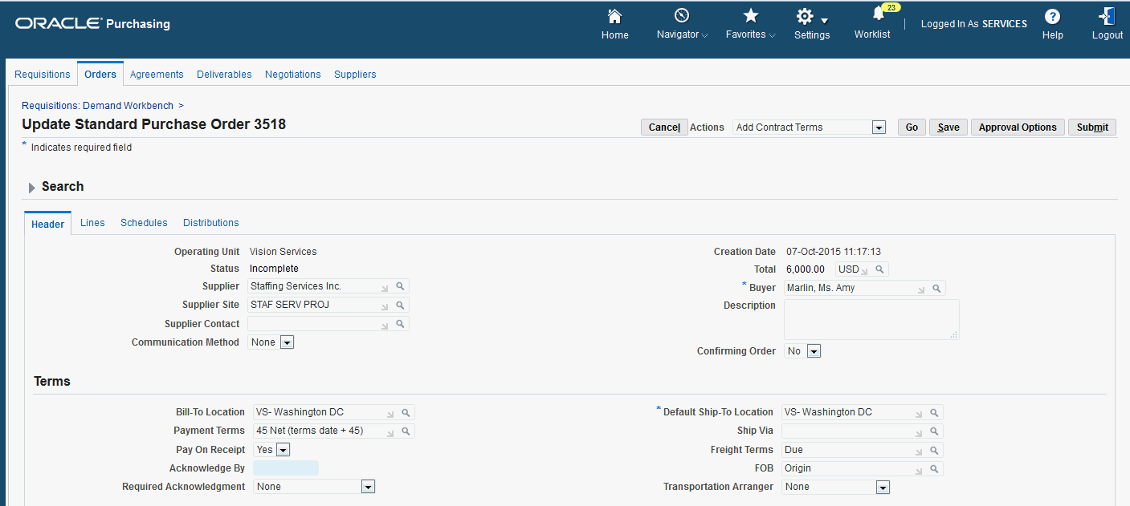Click search icon next to Freight Terms
The width and height of the screenshot is (1130, 506).
934,451
